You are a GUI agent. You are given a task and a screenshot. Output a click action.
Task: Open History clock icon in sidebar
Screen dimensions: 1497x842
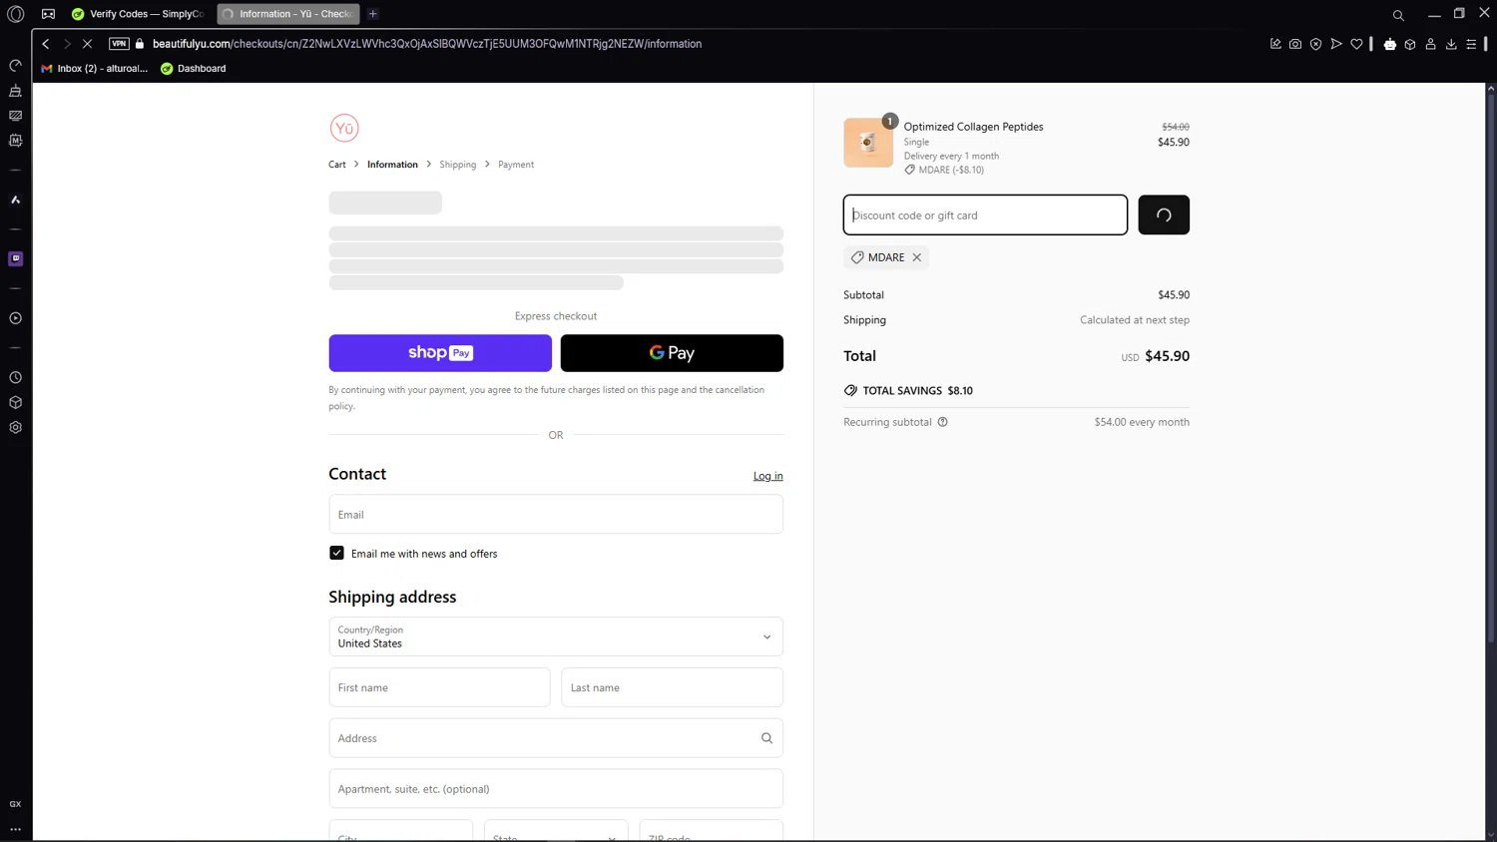[x=15, y=378]
